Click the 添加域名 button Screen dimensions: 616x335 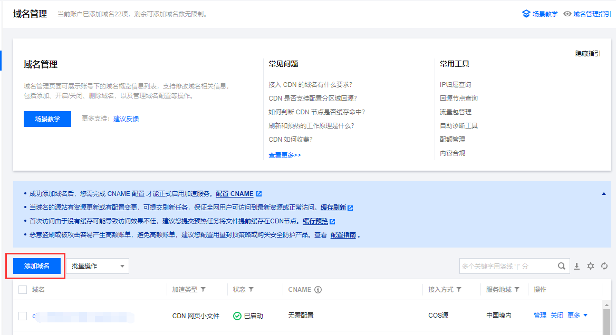(x=37, y=266)
